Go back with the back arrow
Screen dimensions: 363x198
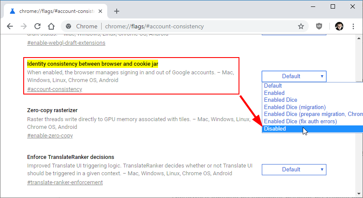click(10, 26)
